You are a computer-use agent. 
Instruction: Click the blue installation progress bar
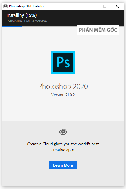pyautogui.click(x=12, y=27)
